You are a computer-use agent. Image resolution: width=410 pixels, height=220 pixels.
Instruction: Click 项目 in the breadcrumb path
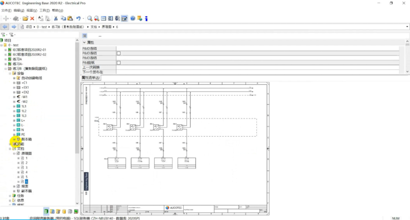click(29, 27)
